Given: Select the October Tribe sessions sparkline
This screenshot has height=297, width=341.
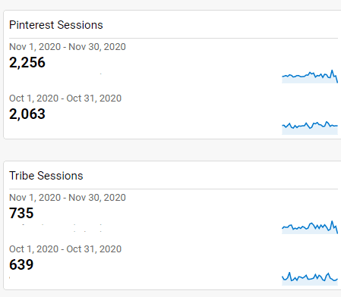Looking at the screenshot, I should click(310, 279).
